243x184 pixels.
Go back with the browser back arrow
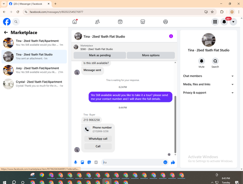point(4,12)
